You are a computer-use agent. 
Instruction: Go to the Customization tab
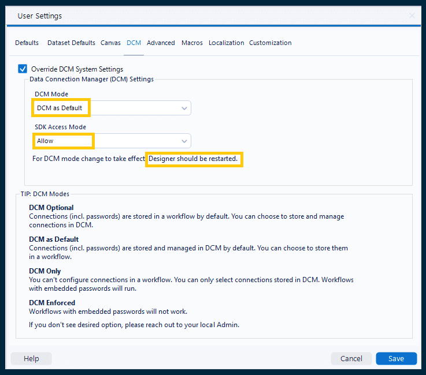pos(270,43)
